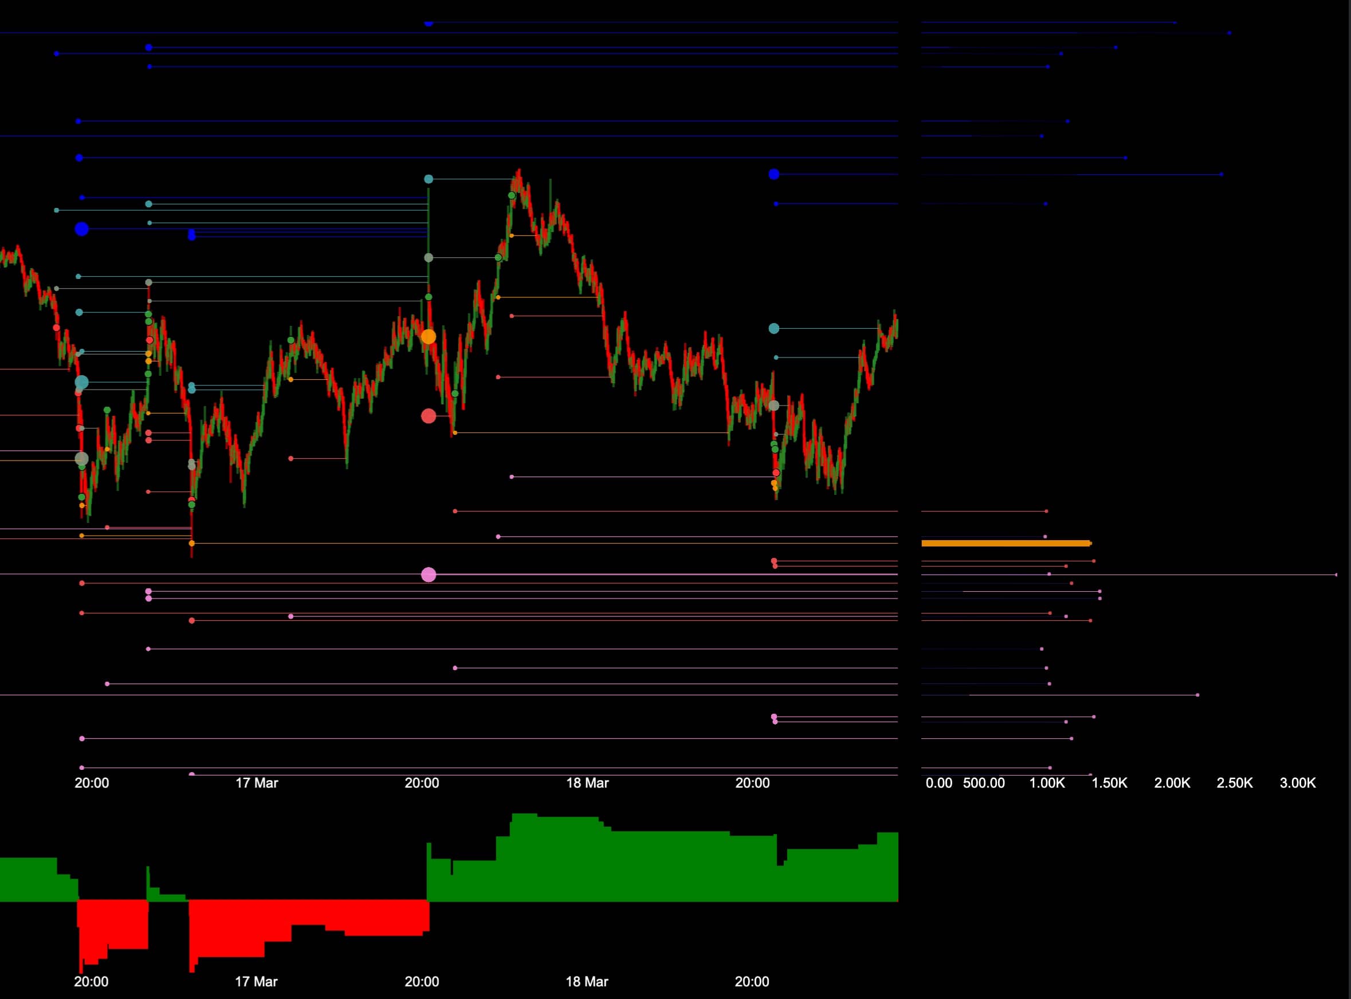1351x999 pixels.
Task: Click the large teal marker right of 18 Mar 20:00
Action: coord(773,328)
